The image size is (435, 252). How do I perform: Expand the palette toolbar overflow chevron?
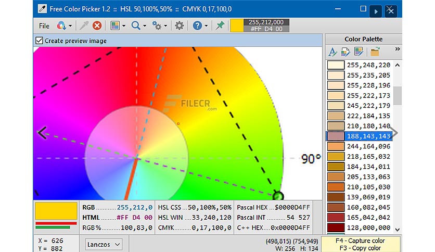[x=398, y=49]
